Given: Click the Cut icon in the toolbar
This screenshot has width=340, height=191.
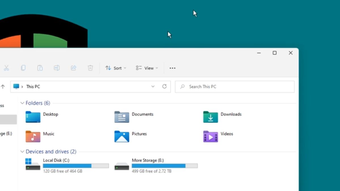Looking at the screenshot, I should click(x=7, y=68).
